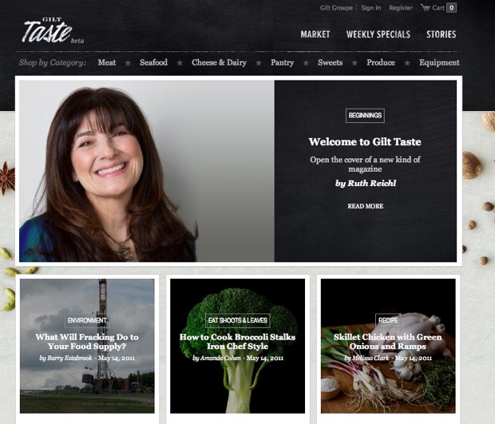
Task: Open the fracking food supply article
Action: [87, 342]
